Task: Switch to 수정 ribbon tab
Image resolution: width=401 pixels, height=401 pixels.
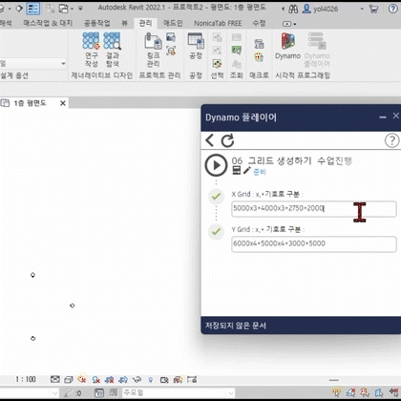Action: (259, 23)
